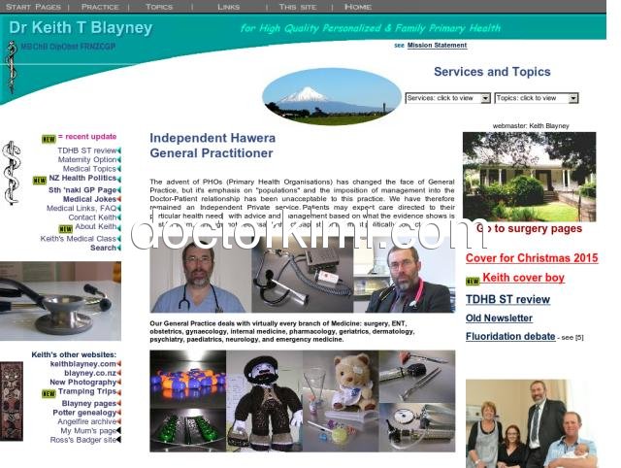This screenshot has height=468, width=621.
Task: Open Medical Topics sidebar link
Action: pyautogui.click(x=89, y=169)
